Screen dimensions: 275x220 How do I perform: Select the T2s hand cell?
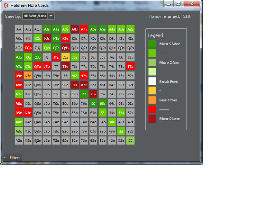coord(130,66)
